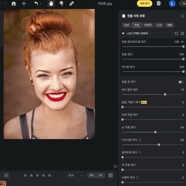
Task: Rate the photo two stars
Action: coord(31,175)
